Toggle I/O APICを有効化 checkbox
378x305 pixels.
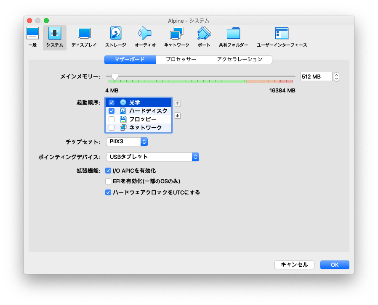pyautogui.click(x=108, y=171)
